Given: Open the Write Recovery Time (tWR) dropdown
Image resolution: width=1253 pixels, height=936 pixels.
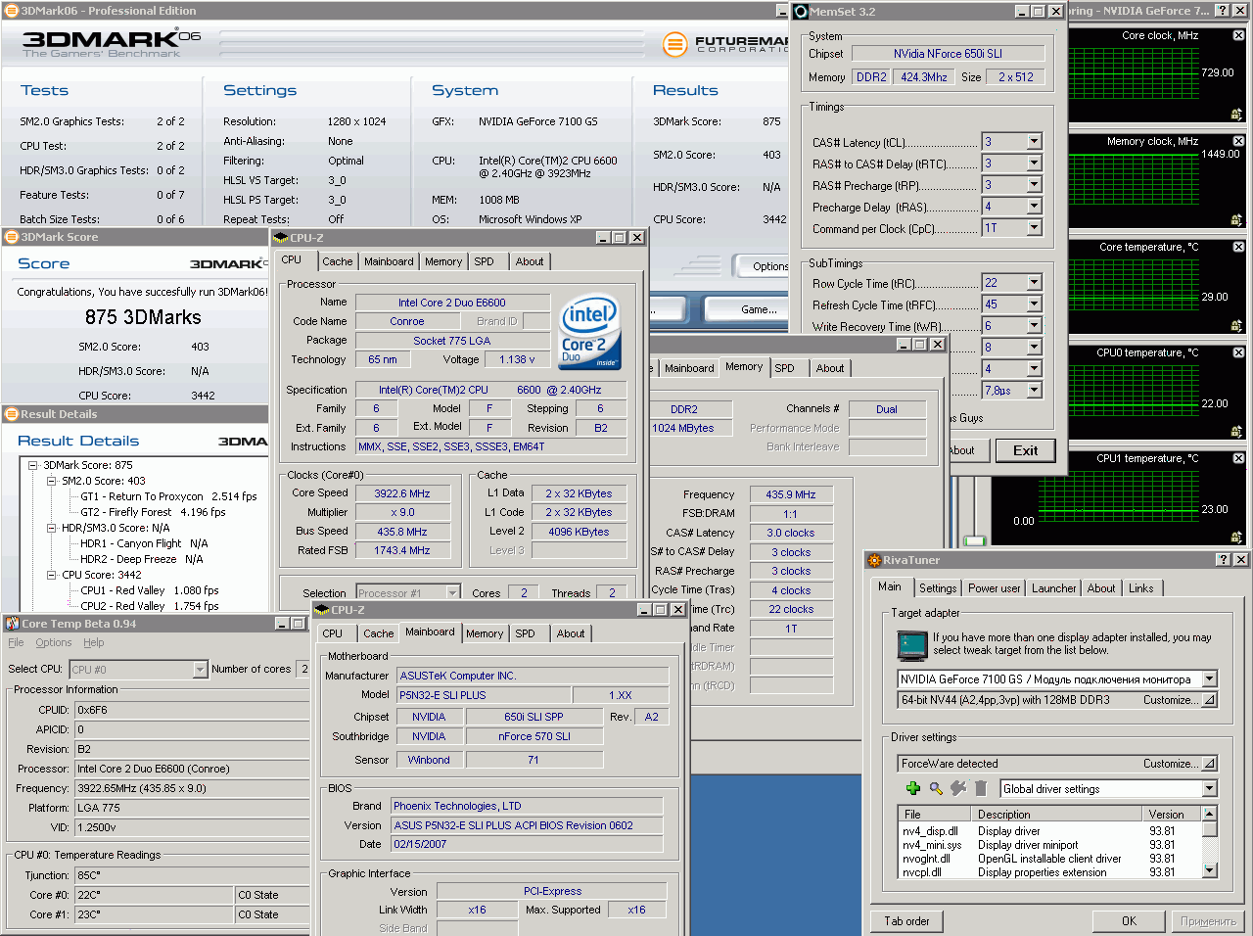Looking at the screenshot, I should [x=1034, y=326].
